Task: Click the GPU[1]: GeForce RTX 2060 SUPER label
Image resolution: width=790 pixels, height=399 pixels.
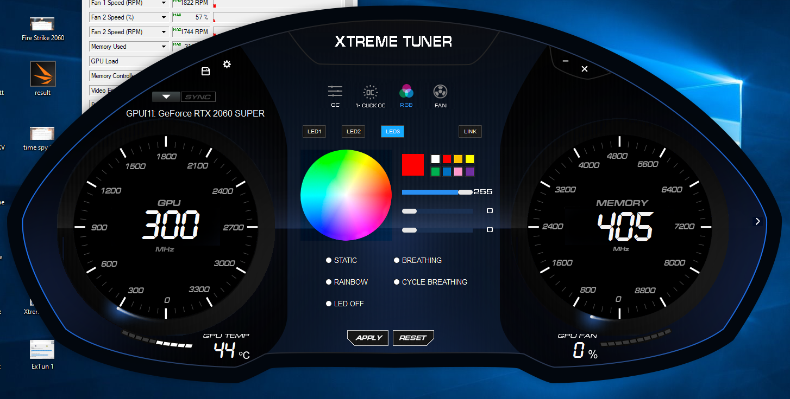Action: (196, 114)
